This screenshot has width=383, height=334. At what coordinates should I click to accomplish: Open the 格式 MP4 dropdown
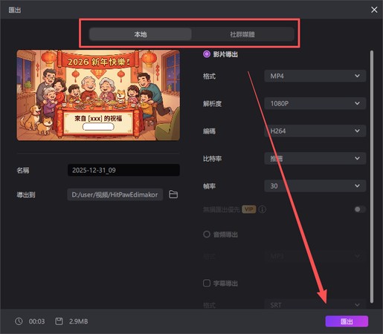[315, 76]
